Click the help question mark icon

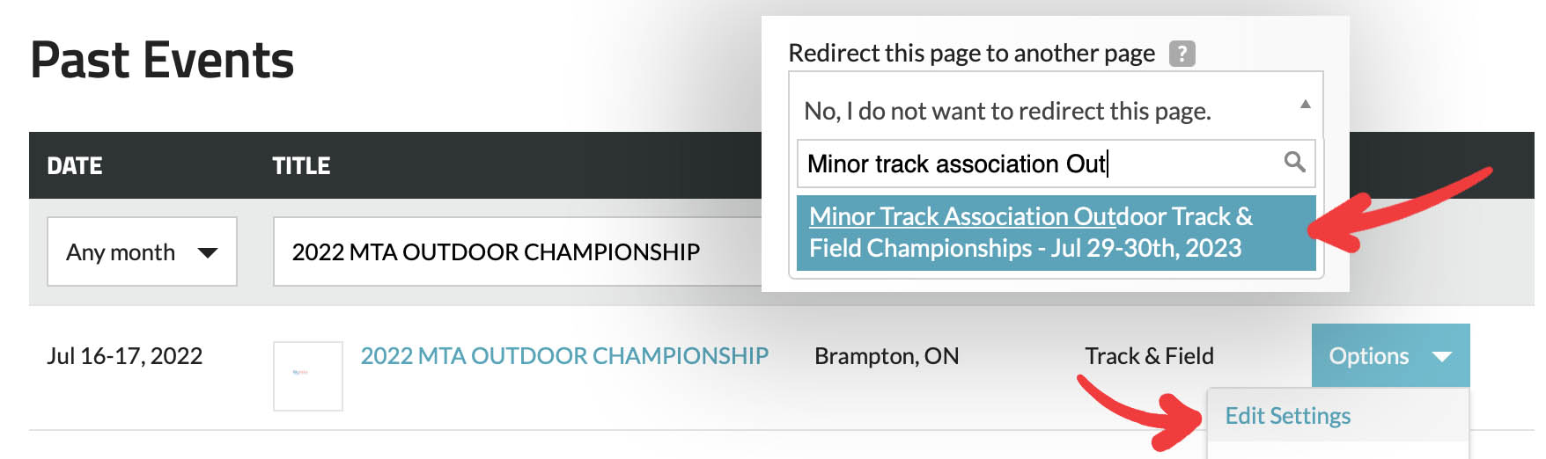1182,54
